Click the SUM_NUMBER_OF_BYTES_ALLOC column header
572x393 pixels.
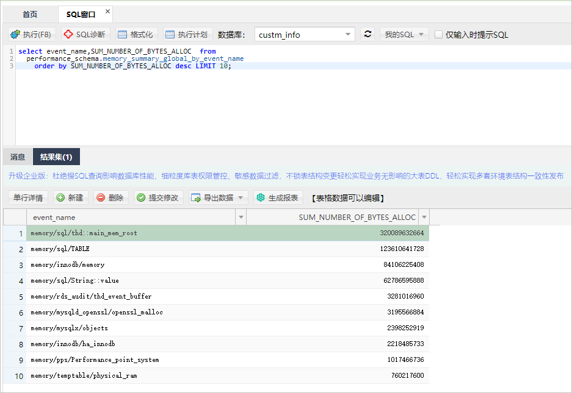pos(333,217)
